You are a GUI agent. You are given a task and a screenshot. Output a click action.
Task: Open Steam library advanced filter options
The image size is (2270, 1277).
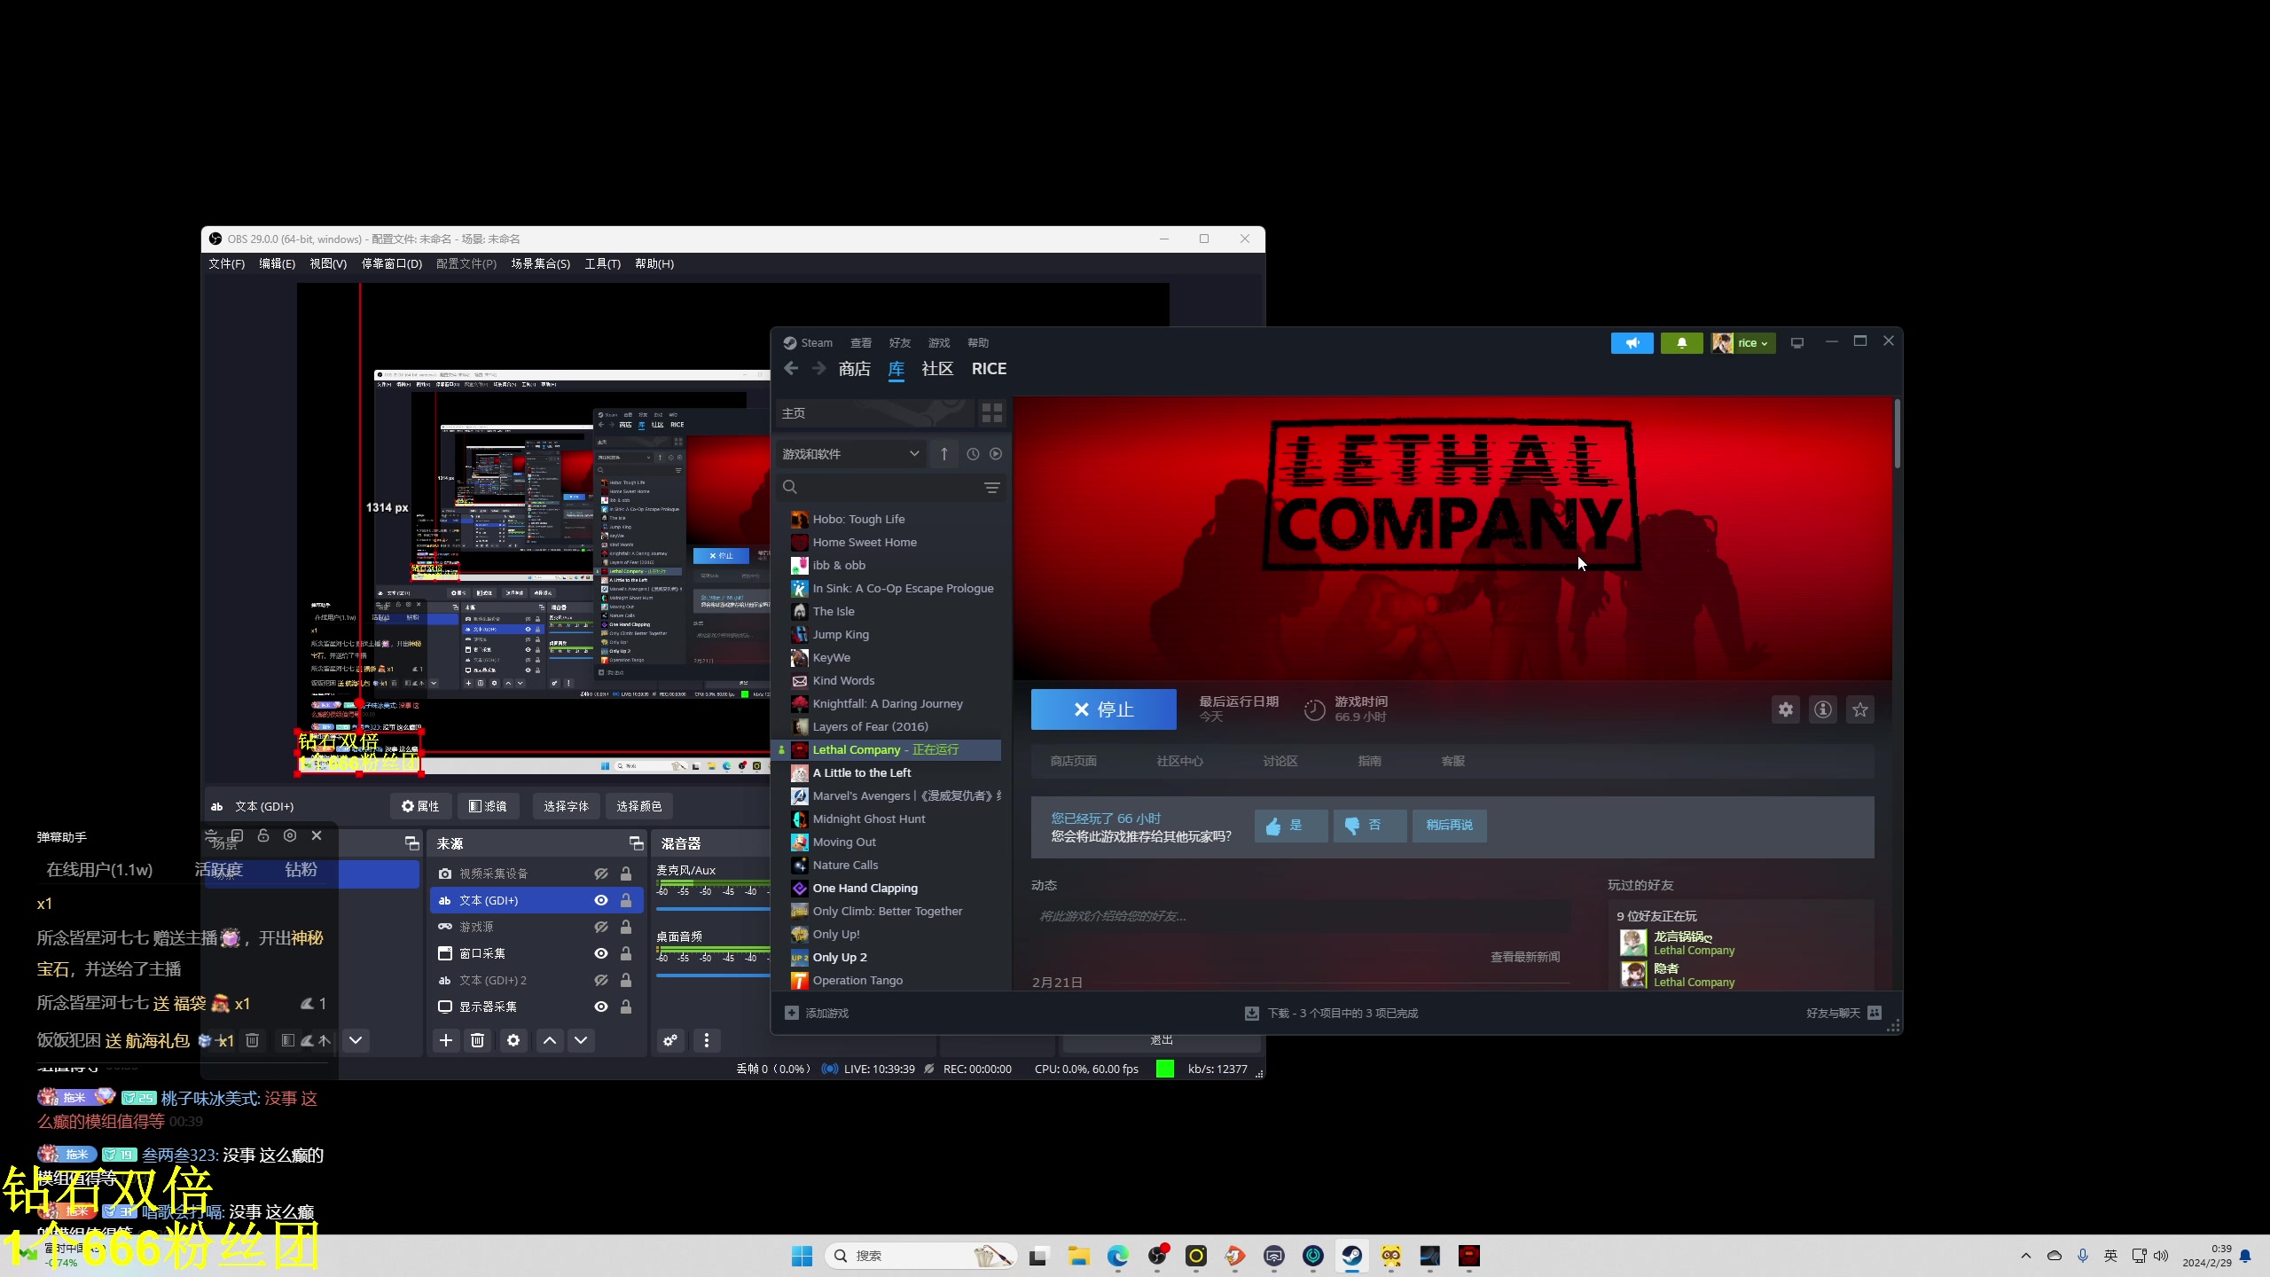pyautogui.click(x=992, y=488)
